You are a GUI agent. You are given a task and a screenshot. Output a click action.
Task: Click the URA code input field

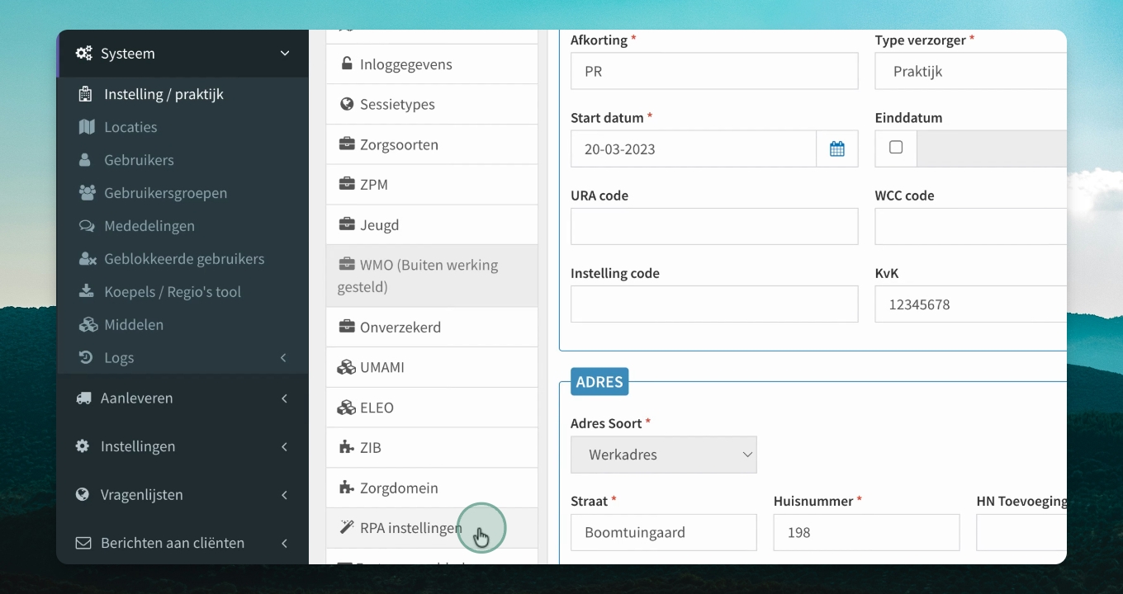[714, 227]
